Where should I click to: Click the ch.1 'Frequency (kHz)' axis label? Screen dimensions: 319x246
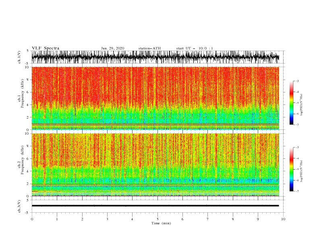22,93
